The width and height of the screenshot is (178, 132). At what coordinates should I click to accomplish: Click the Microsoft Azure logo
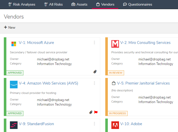click(x=14, y=44)
